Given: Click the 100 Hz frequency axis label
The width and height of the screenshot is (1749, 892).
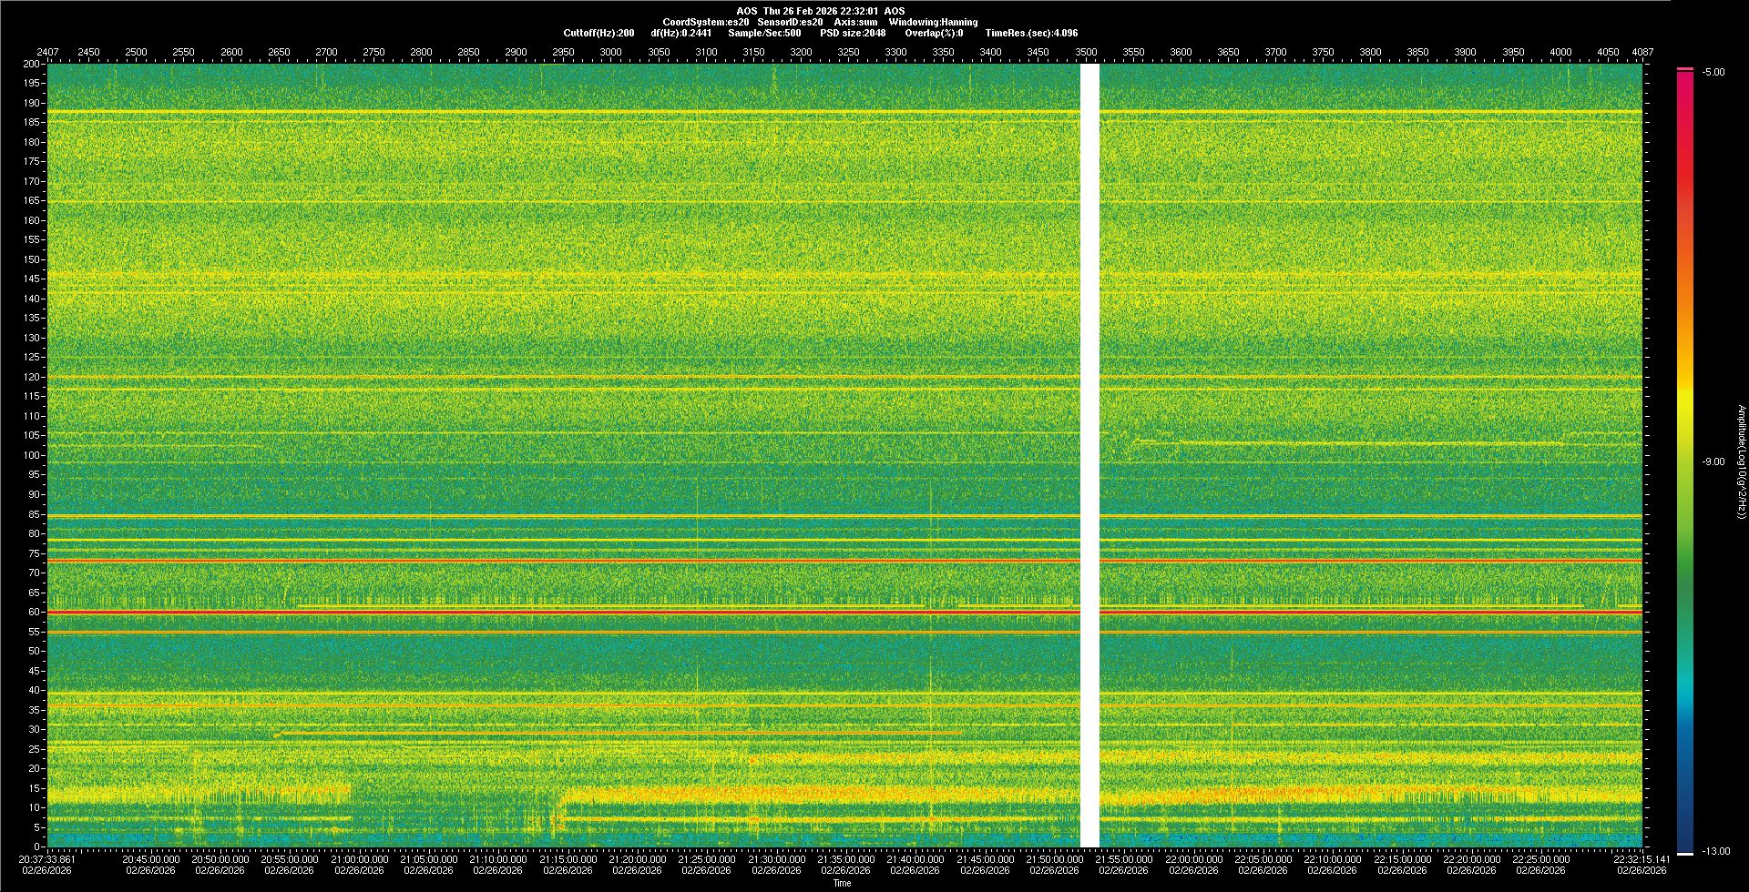Looking at the screenshot, I should (32, 455).
